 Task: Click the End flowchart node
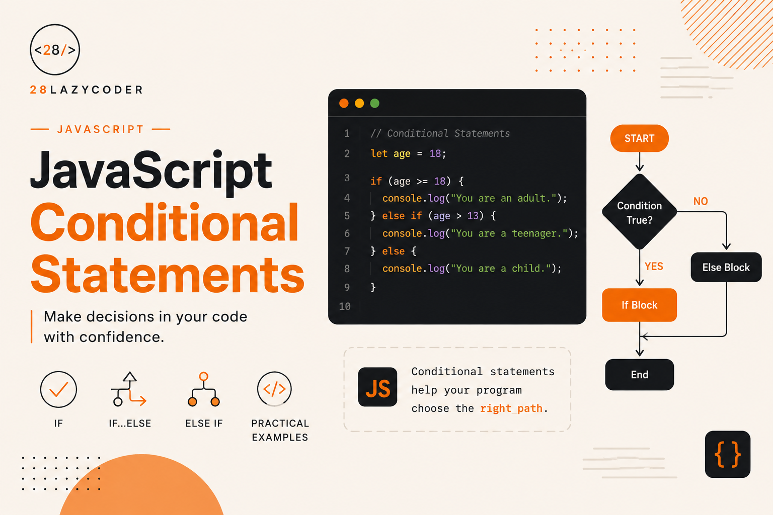[640, 375]
